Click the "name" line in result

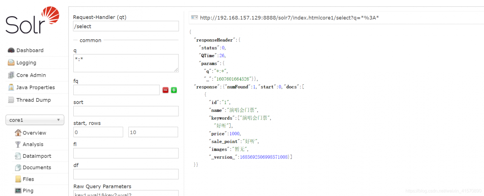pos(234,110)
